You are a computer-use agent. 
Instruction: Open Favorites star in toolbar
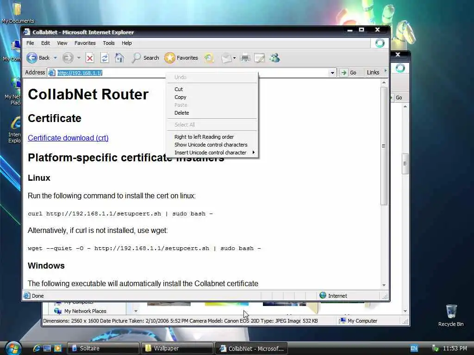coord(181,58)
